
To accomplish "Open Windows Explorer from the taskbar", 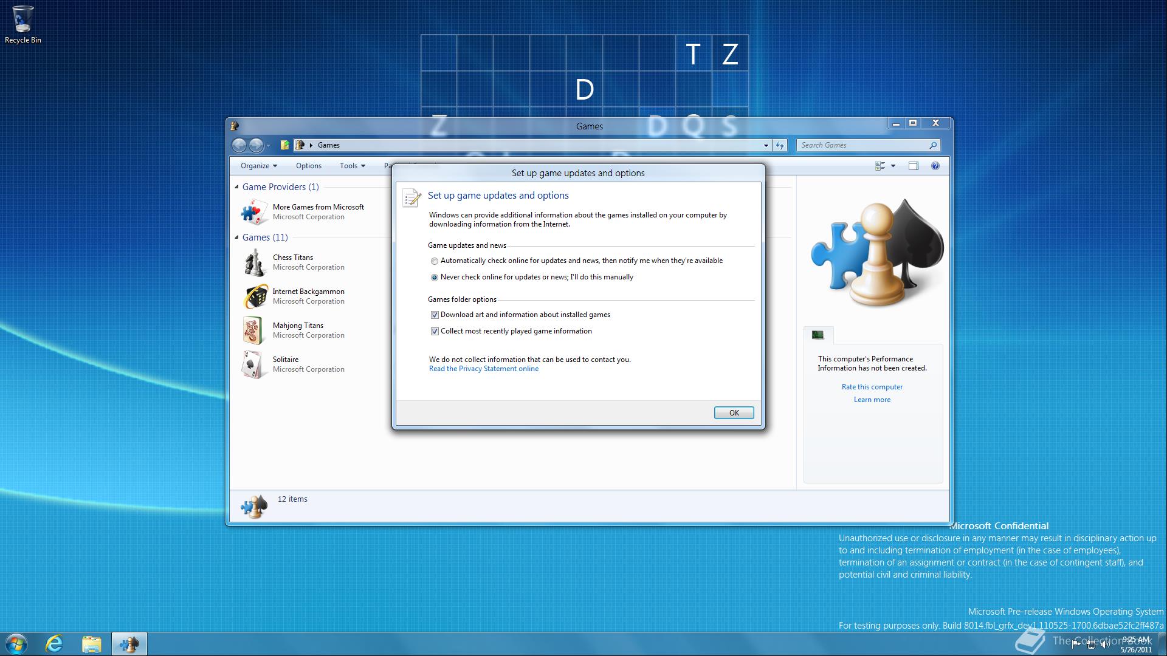I will point(92,644).
